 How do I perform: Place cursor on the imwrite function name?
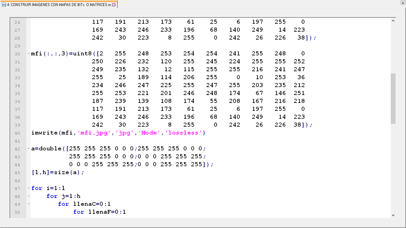pos(44,133)
